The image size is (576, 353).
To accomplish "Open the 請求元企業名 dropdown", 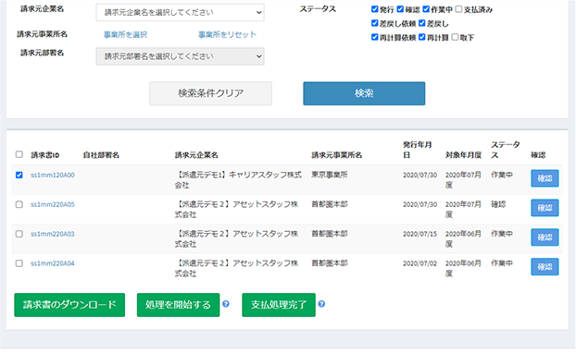I will point(180,12).
